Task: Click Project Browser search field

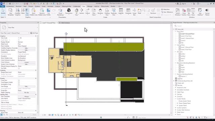Action: click(x=194, y=26)
